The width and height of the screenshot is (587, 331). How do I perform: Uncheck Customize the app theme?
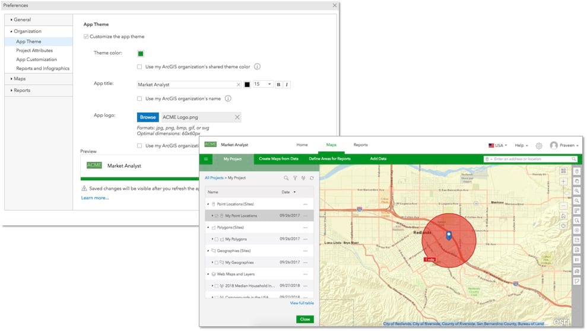(86, 36)
